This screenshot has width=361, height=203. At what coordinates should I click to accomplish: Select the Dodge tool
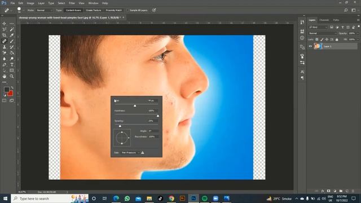[11, 59]
